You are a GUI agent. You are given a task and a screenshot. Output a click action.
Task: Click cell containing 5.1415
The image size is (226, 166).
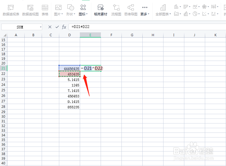[69, 79]
